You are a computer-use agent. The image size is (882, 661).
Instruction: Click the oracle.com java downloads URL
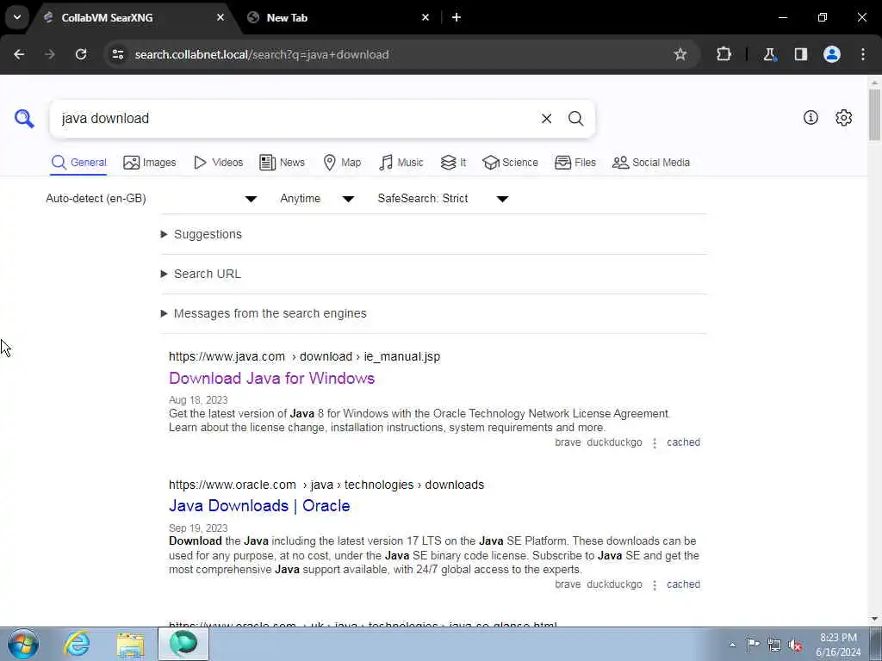[326, 485]
